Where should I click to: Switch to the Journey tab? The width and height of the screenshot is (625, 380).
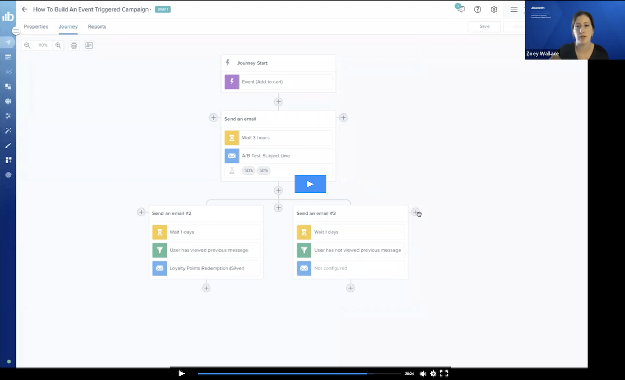(68, 27)
